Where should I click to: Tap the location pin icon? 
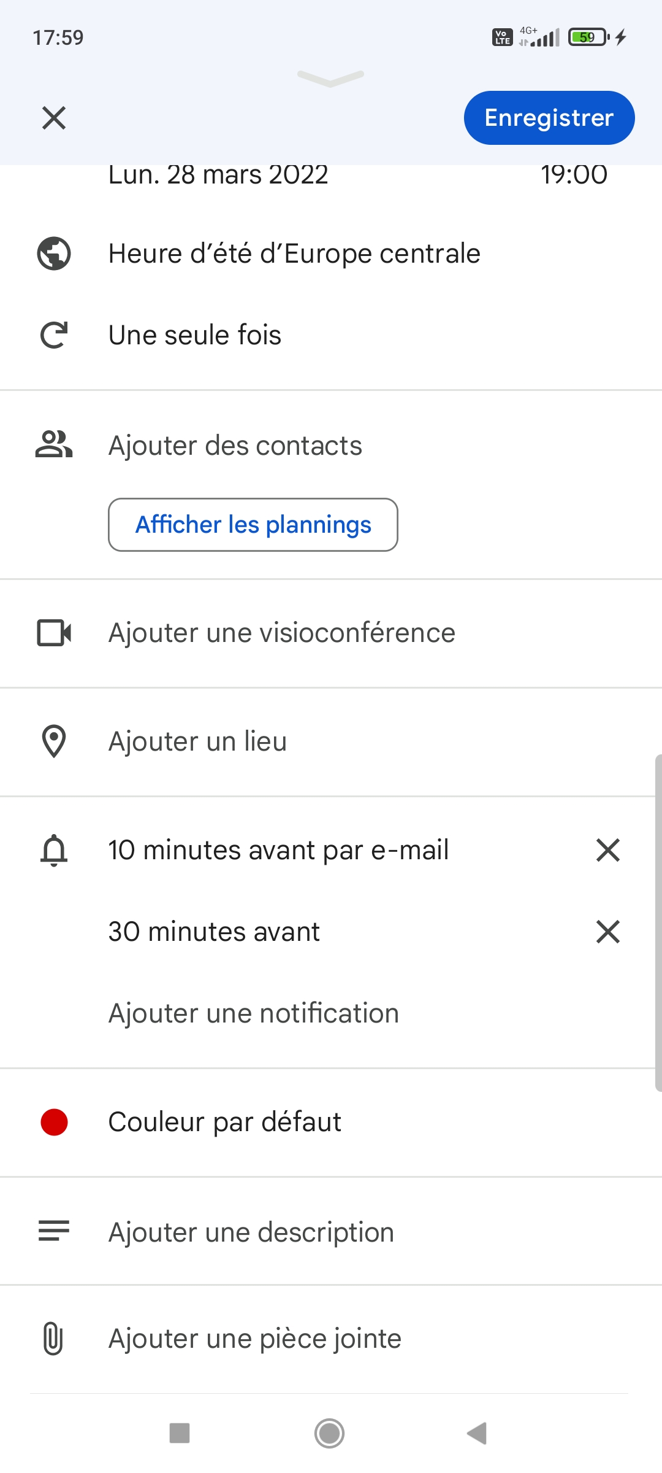(54, 741)
